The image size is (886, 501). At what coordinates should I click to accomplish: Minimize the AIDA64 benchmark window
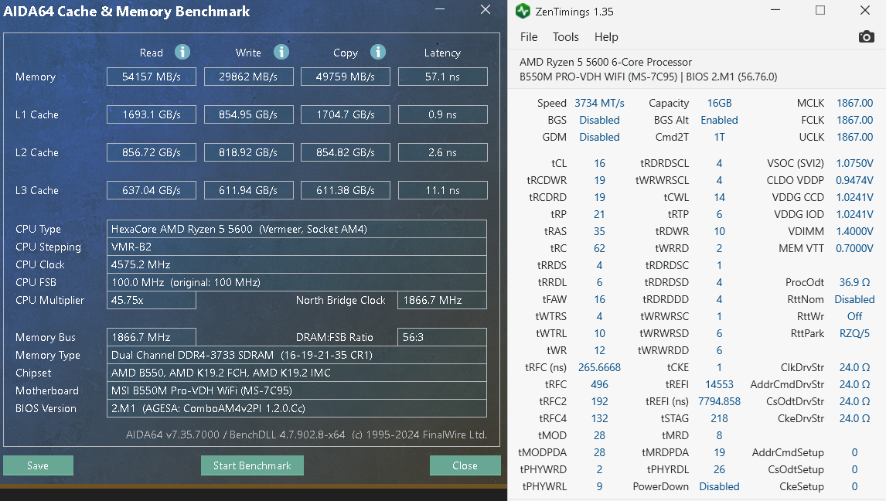coord(440,9)
